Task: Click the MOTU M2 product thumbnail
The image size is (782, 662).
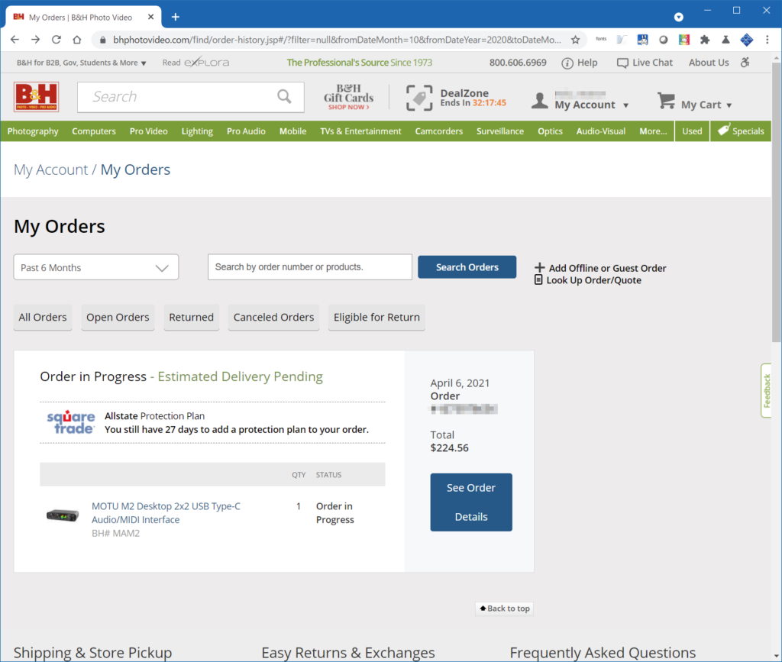Action: point(63,515)
